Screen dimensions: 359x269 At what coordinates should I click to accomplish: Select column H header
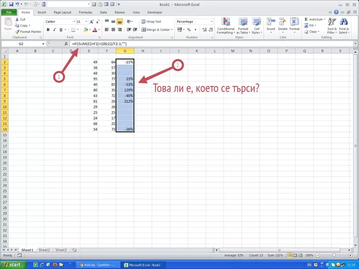pyautogui.click(x=143, y=51)
